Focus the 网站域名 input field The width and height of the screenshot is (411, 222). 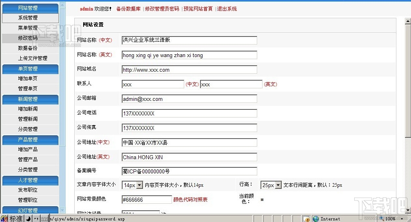tap(189, 70)
